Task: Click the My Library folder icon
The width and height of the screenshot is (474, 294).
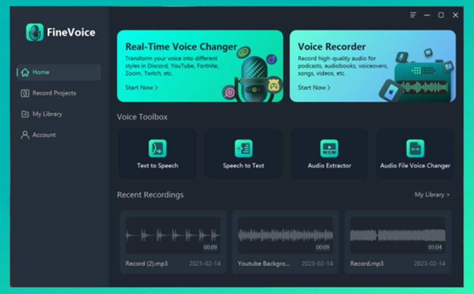Action: (x=25, y=114)
